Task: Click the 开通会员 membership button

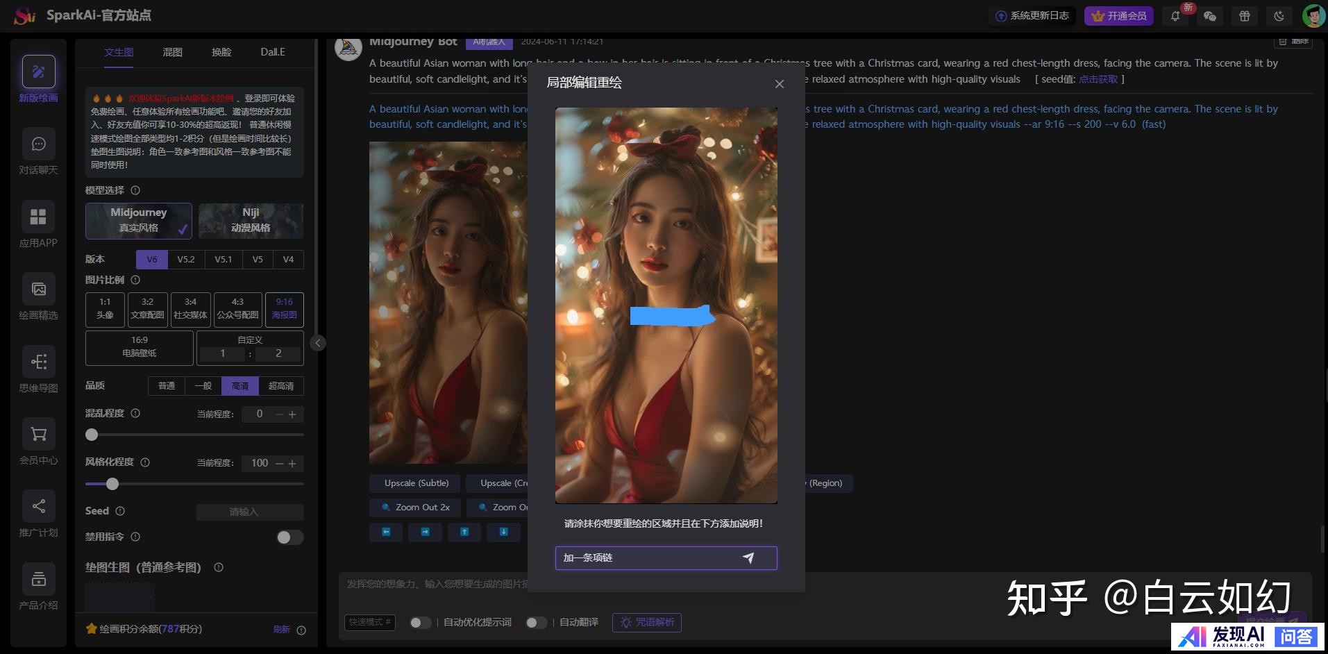Action: [x=1118, y=16]
